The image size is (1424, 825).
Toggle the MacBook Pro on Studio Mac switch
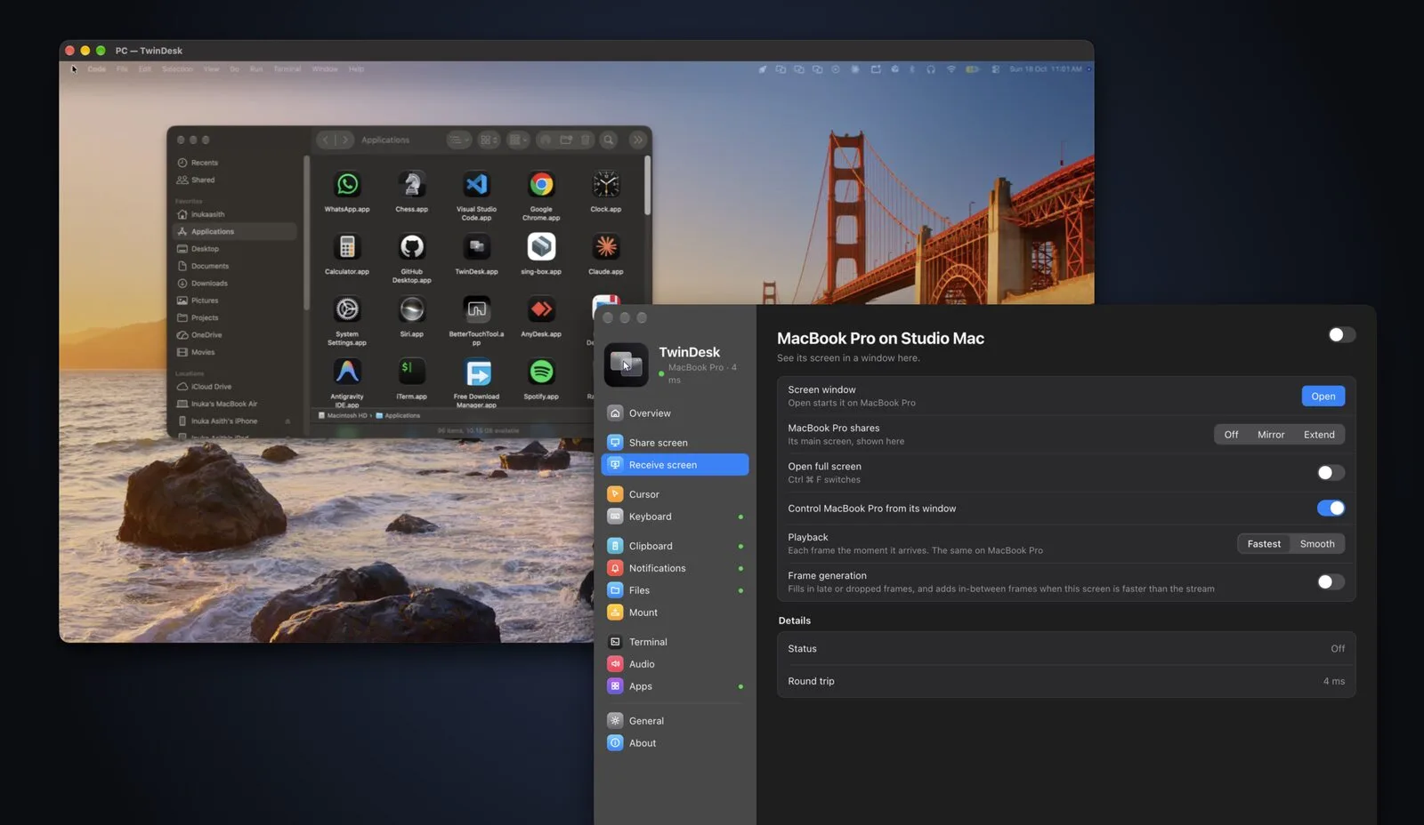pyautogui.click(x=1341, y=335)
